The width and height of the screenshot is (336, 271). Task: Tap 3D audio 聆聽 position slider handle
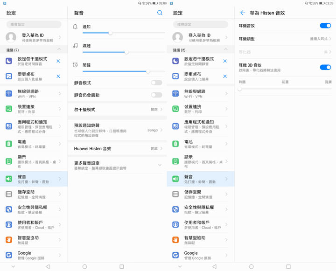[240, 89]
